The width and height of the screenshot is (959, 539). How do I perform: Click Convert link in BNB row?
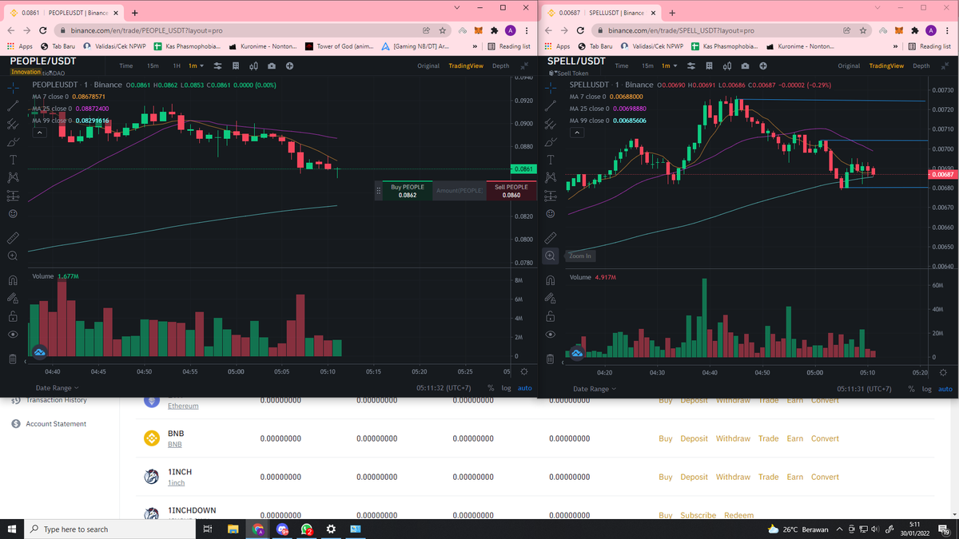point(825,438)
